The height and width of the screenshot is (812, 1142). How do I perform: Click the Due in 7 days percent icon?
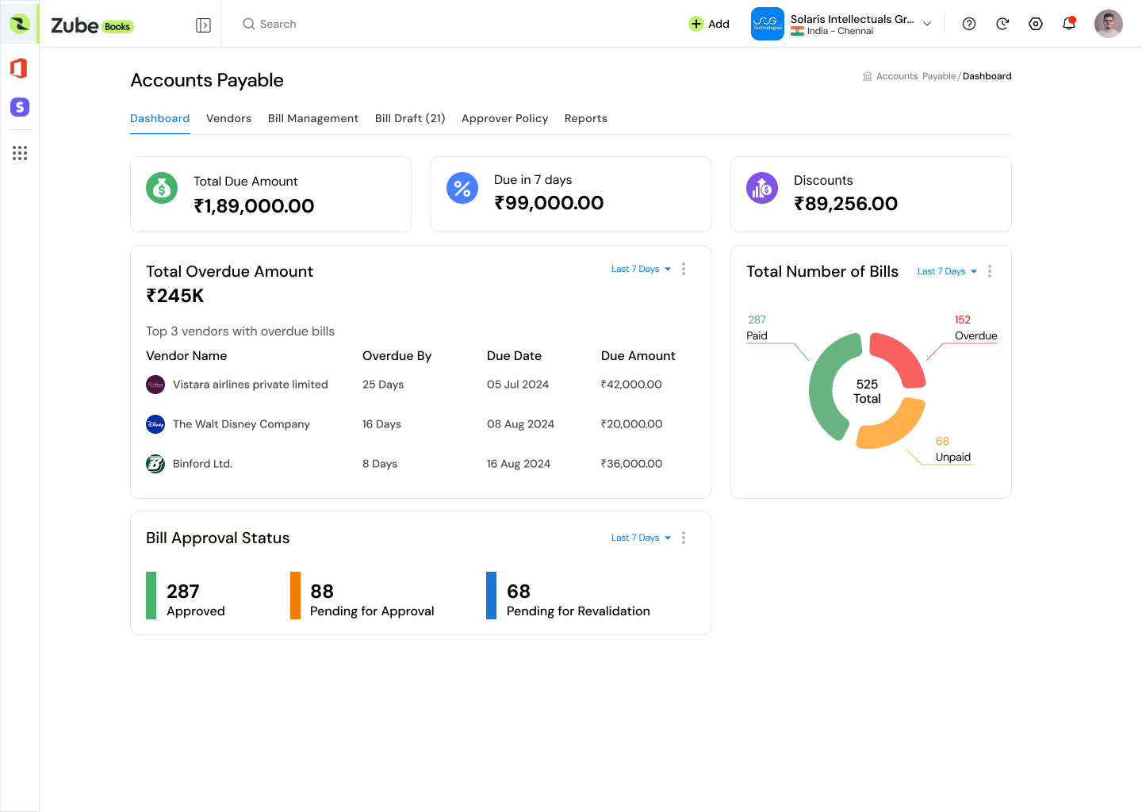tap(462, 188)
